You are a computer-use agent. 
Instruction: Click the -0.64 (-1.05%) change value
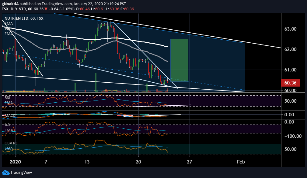(x=61, y=9)
